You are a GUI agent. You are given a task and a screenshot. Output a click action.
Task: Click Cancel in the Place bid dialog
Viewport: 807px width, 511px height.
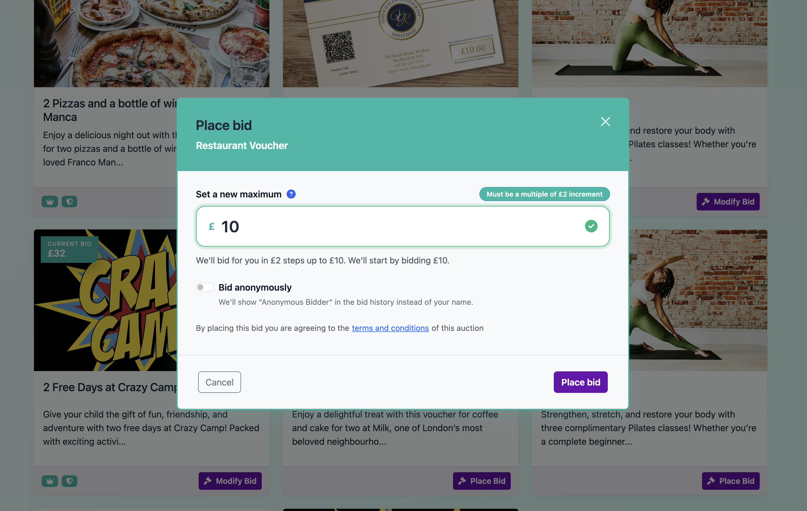click(x=219, y=382)
